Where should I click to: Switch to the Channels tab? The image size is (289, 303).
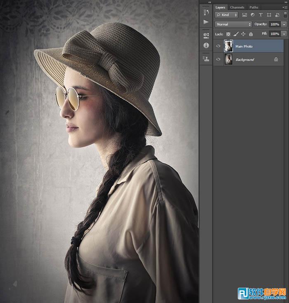(x=237, y=7)
